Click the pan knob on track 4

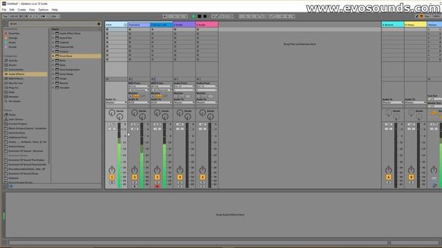point(180,170)
